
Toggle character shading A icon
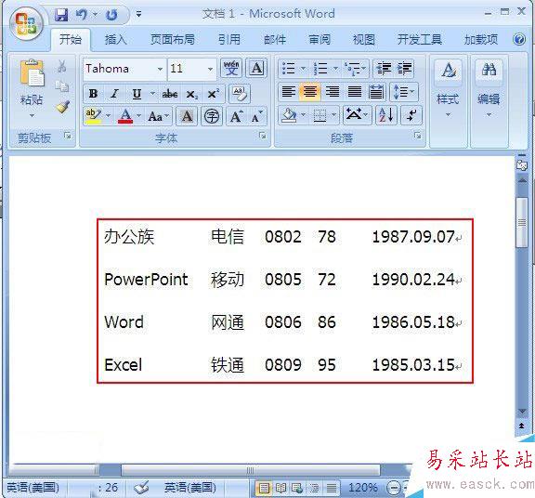(187, 116)
